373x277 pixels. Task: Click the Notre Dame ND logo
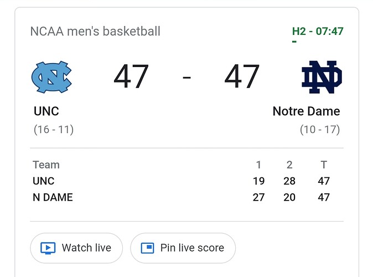pos(322,77)
